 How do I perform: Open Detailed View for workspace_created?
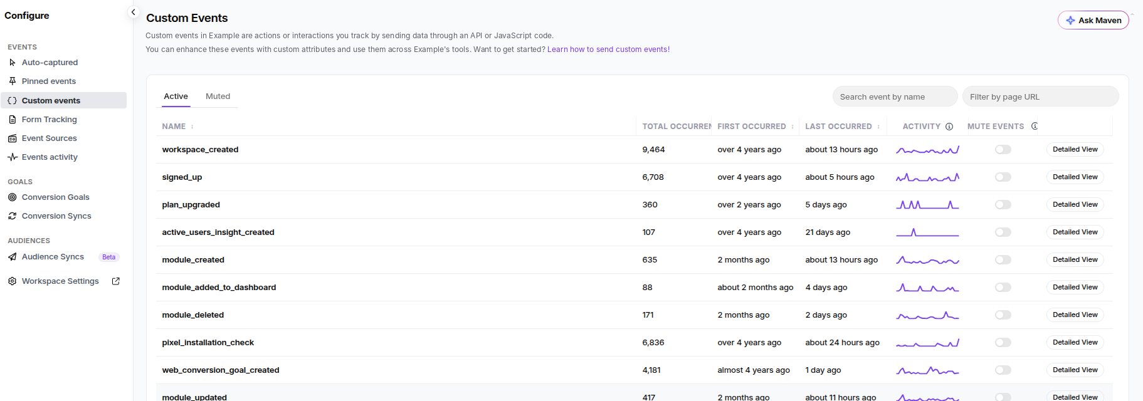1075,150
